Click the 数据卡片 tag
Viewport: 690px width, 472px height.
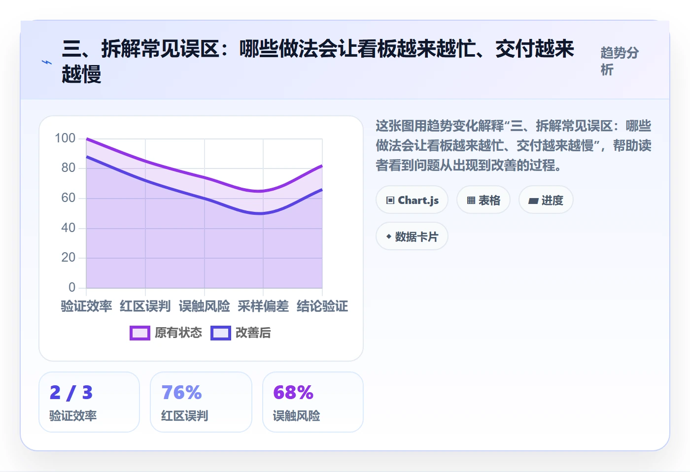[412, 236]
